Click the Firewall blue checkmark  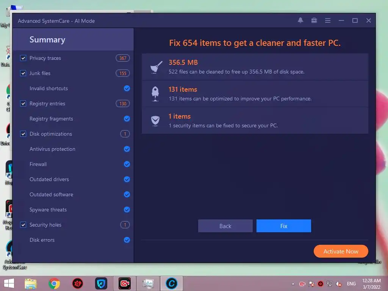coord(127,164)
